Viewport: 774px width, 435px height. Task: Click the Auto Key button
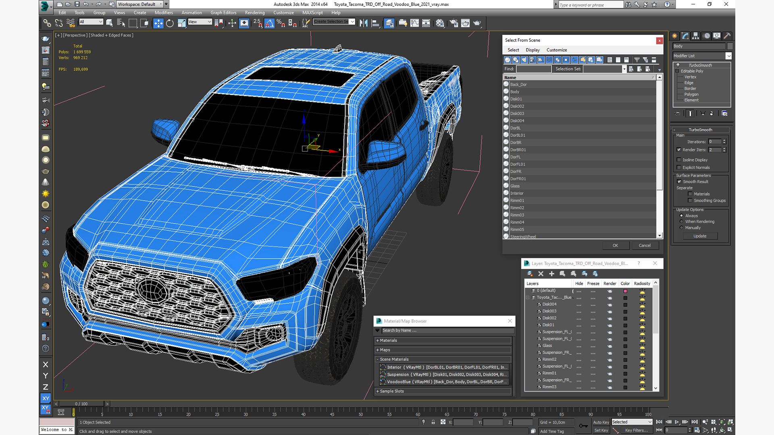pyautogui.click(x=601, y=422)
